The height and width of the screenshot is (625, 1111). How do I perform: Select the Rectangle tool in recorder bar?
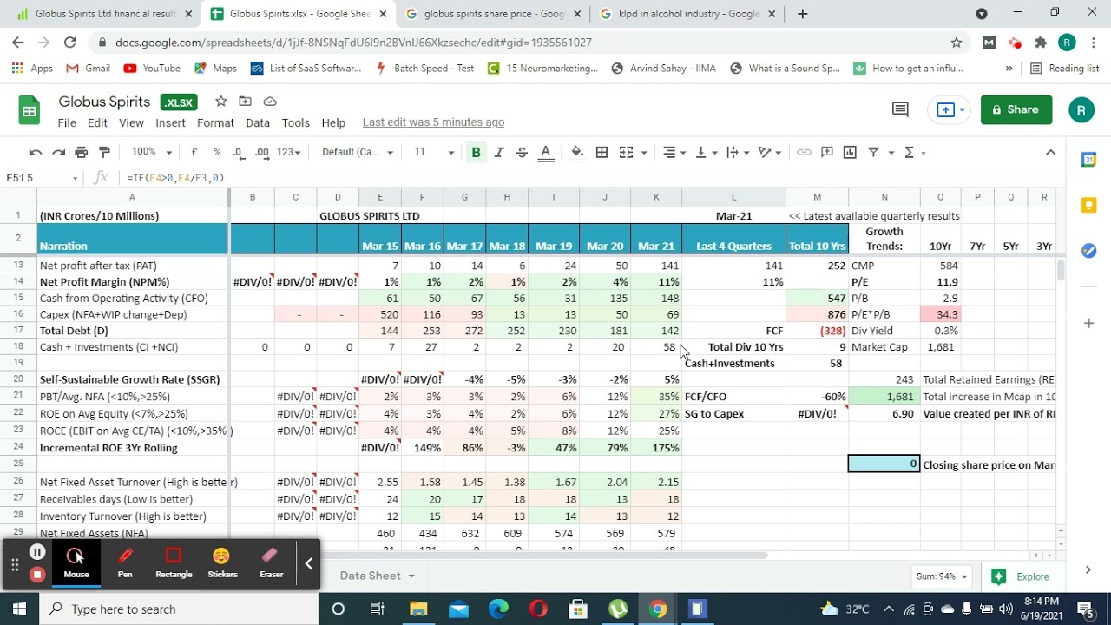coord(174,562)
